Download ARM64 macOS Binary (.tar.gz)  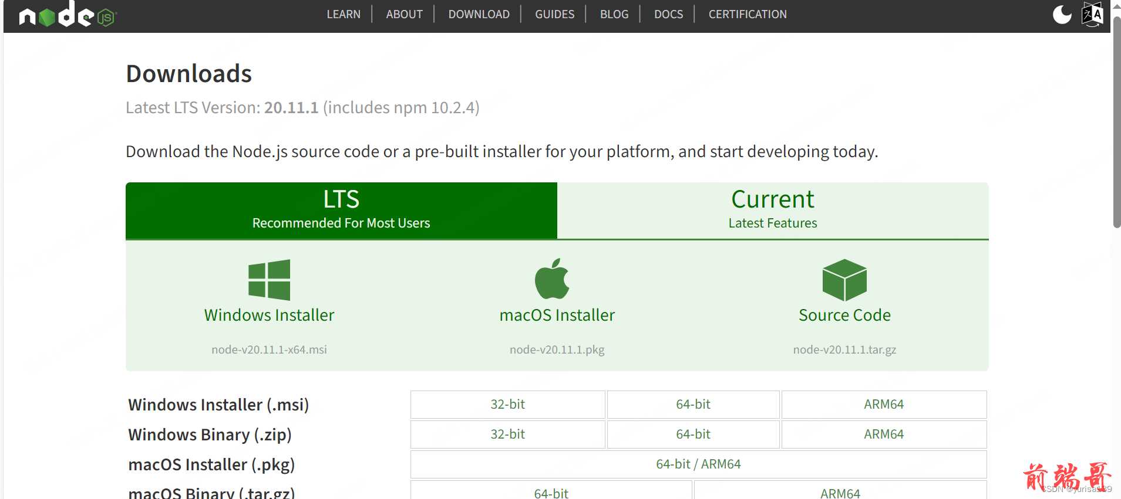click(x=840, y=491)
